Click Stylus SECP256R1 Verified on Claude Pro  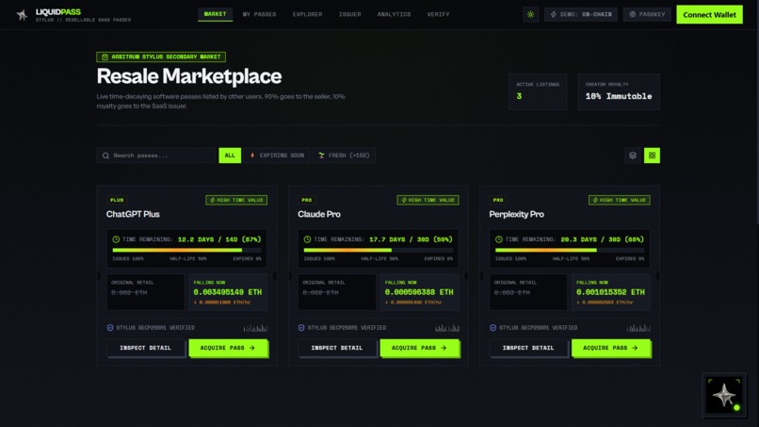coord(347,328)
